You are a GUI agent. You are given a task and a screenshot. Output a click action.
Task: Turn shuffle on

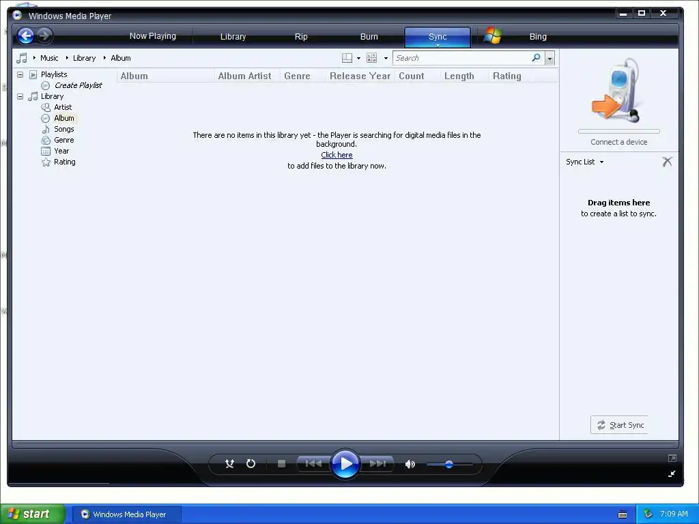click(229, 464)
